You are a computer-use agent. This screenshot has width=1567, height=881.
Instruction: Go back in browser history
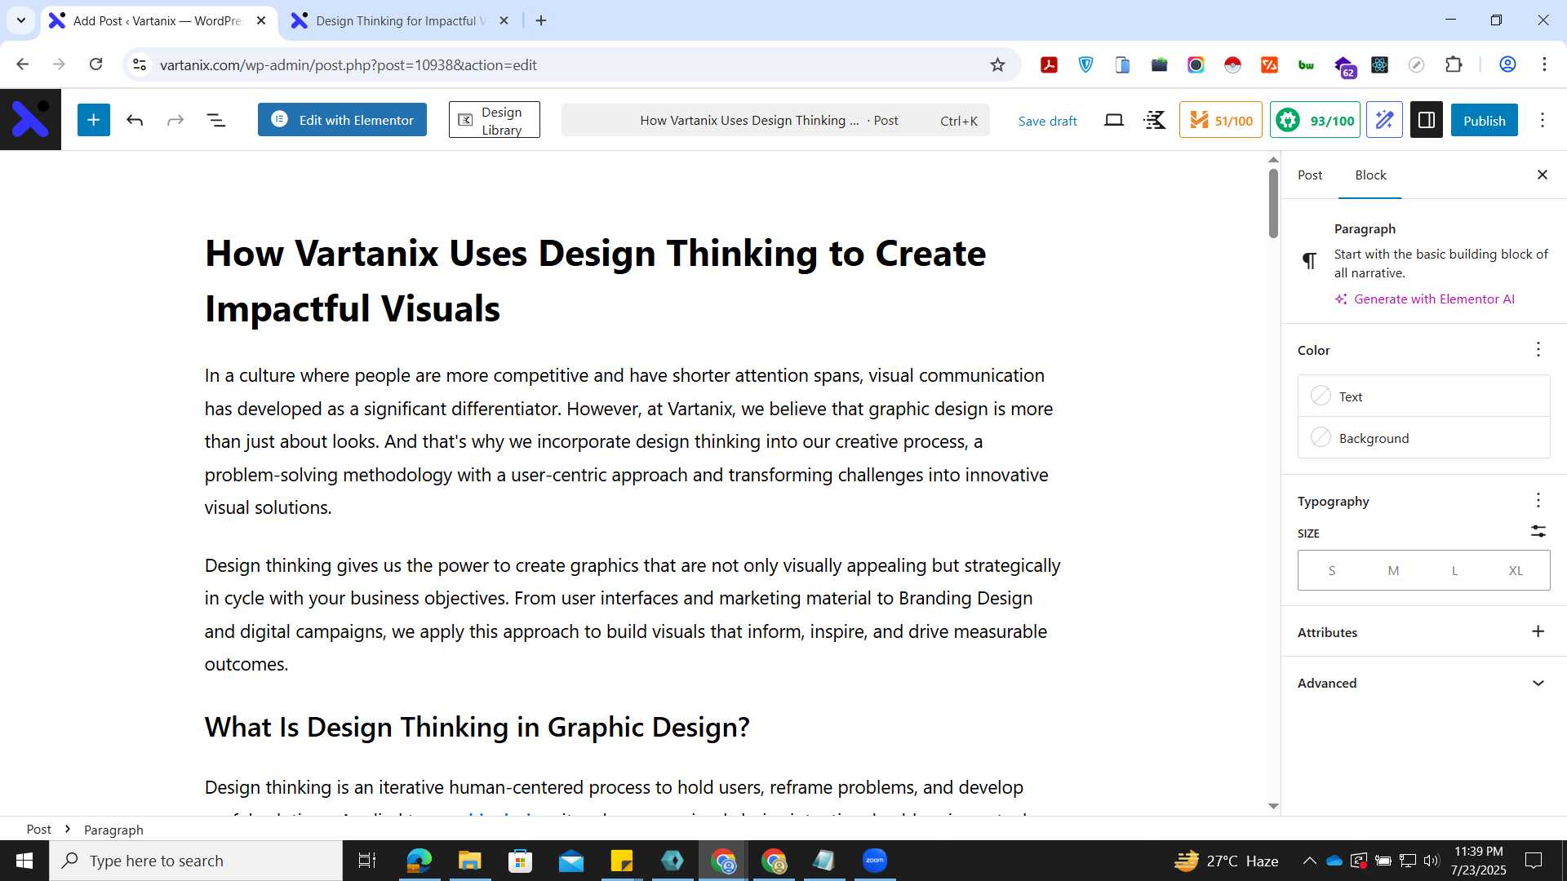pos(22,64)
